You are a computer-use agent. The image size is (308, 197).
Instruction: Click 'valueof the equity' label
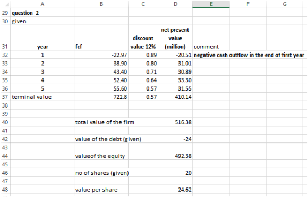coord(101,156)
